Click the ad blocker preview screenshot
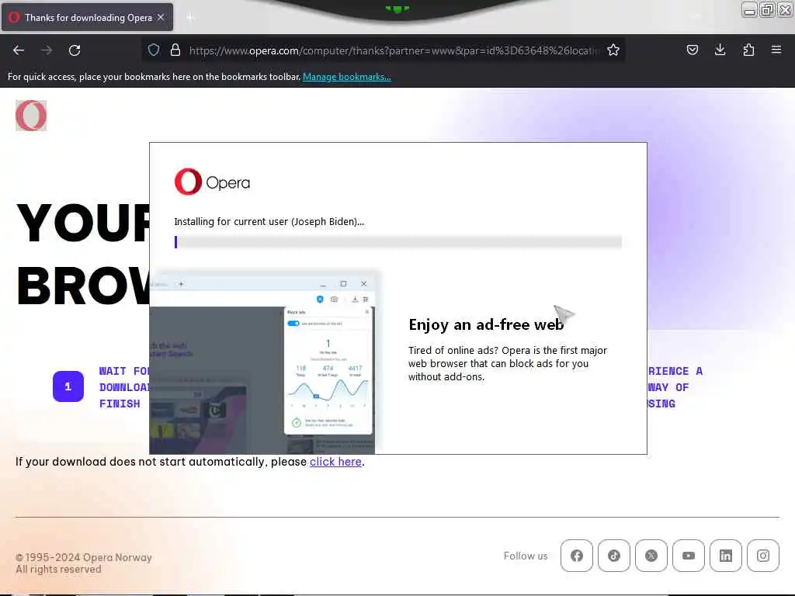This screenshot has height=596, width=795. 262,363
